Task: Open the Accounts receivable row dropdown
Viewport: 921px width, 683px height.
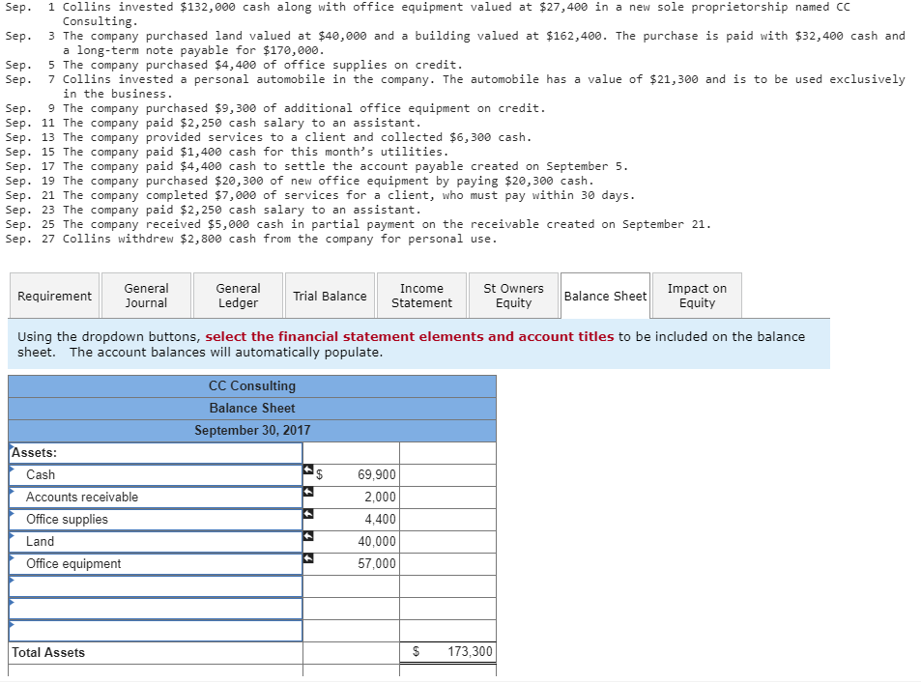Action: 11,497
